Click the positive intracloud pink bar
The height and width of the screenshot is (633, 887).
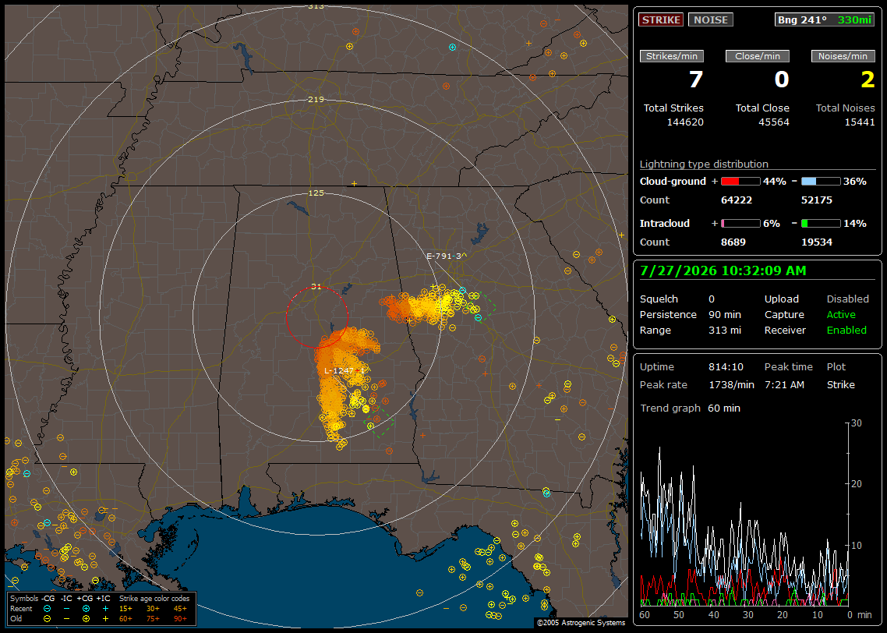[740, 224]
